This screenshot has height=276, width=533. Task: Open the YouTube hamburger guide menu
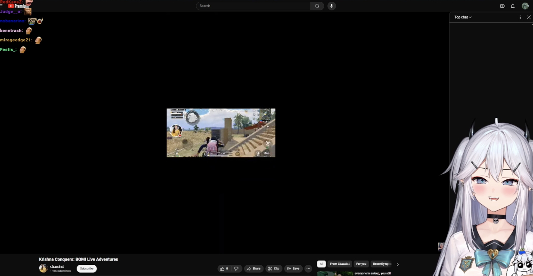pyautogui.click(x=2, y=6)
